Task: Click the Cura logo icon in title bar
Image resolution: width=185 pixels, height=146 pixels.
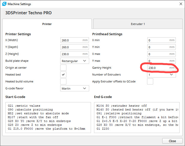Action: tap(4, 4)
